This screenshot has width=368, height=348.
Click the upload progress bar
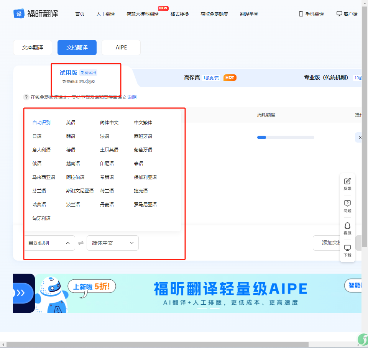click(286, 138)
